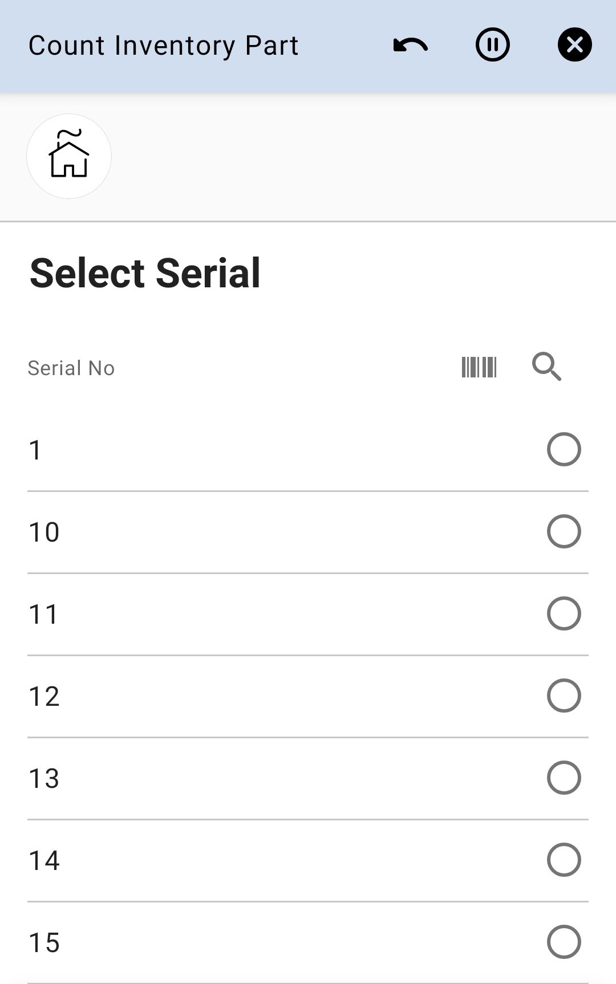Image resolution: width=616 pixels, height=984 pixels.
Task: Click the undo arrow icon
Action: tap(411, 45)
